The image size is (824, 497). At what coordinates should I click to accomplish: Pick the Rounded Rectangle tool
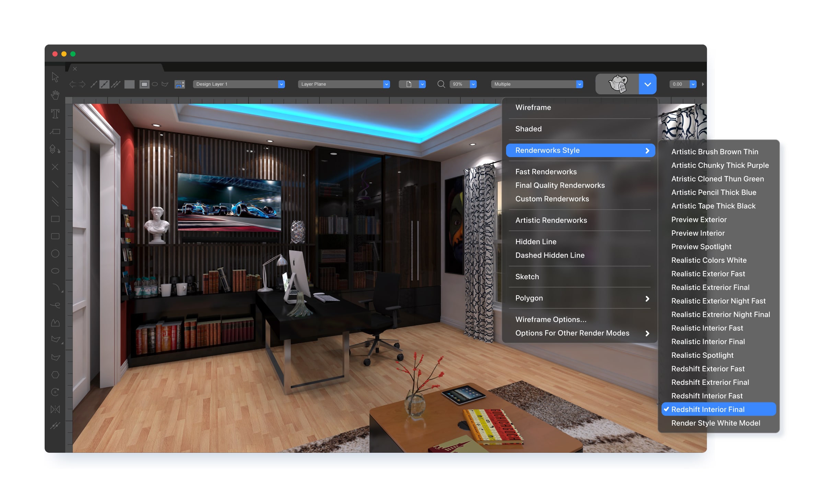(x=55, y=236)
